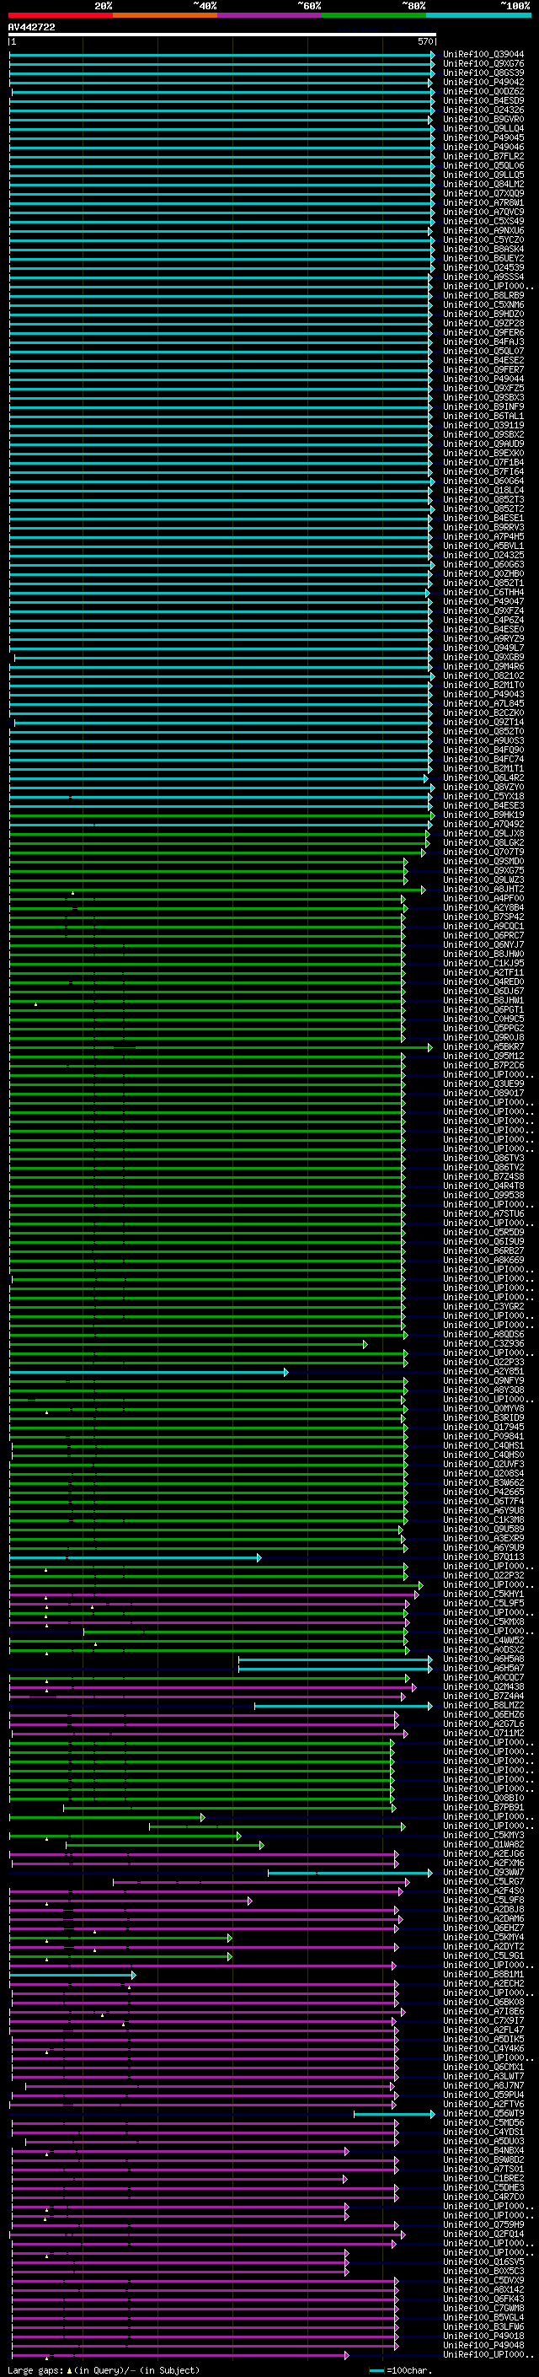This screenshot has height=2377, width=539.
Task: Click the 570 query end position label
Action: tap(424, 41)
